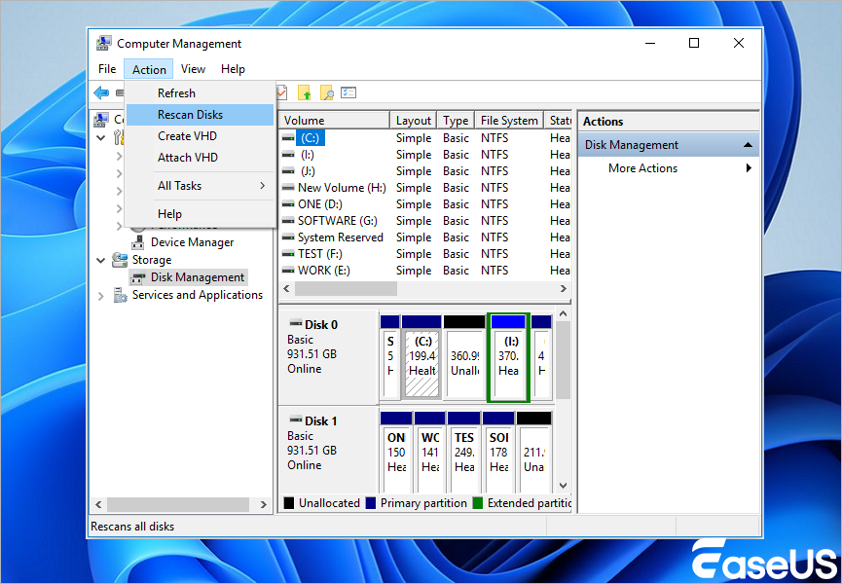
Task: Select the Services and Applications icon
Action: click(119, 295)
